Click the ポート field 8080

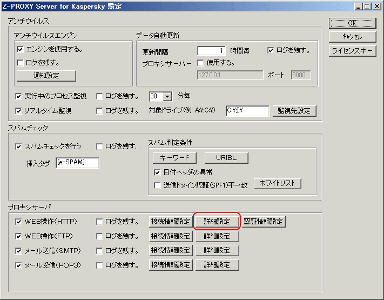(x=301, y=75)
